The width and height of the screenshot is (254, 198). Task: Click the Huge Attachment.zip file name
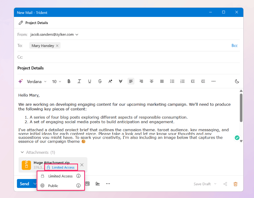tap(52, 162)
